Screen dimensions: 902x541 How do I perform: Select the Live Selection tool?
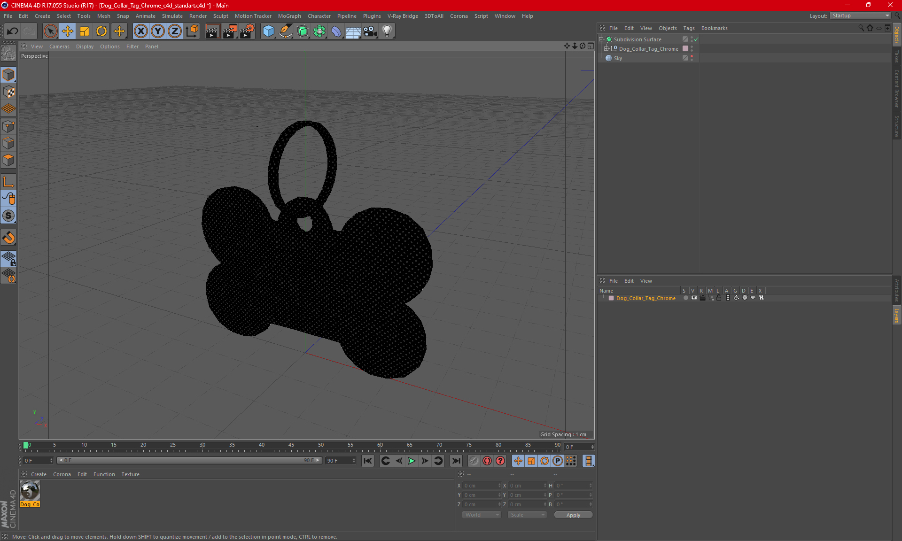(50, 31)
